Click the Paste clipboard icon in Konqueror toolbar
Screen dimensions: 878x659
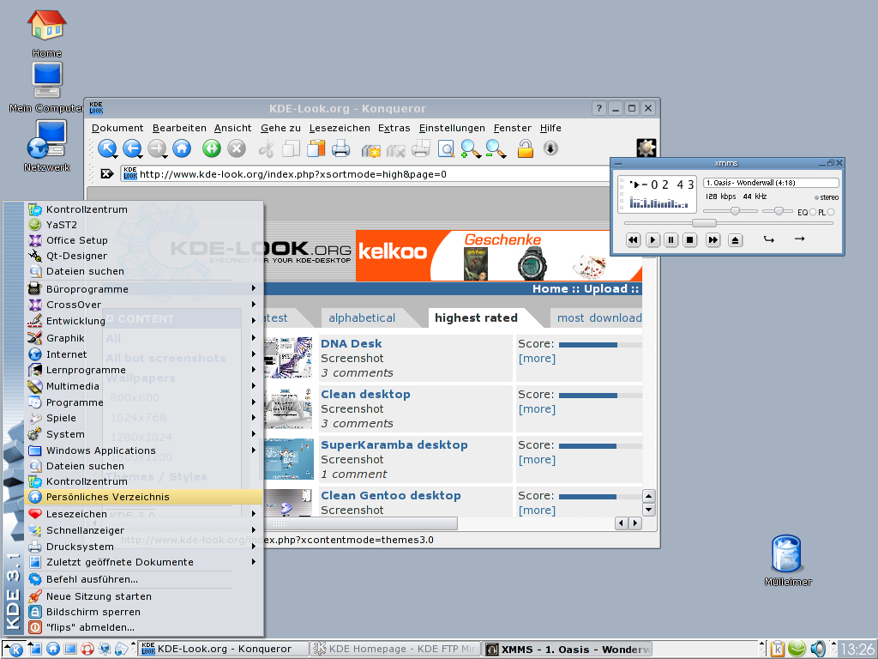pyautogui.click(x=316, y=148)
